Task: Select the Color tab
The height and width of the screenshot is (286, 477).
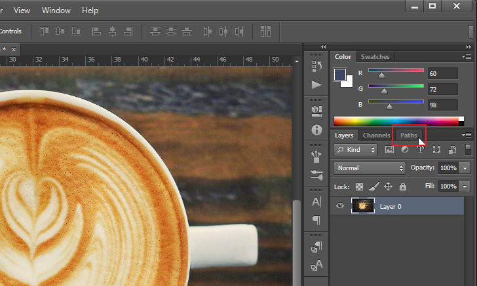Action: [343, 57]
